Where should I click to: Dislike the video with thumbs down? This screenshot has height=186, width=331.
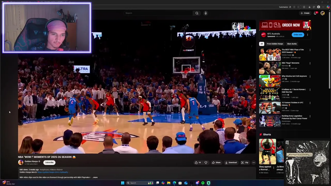206,162
